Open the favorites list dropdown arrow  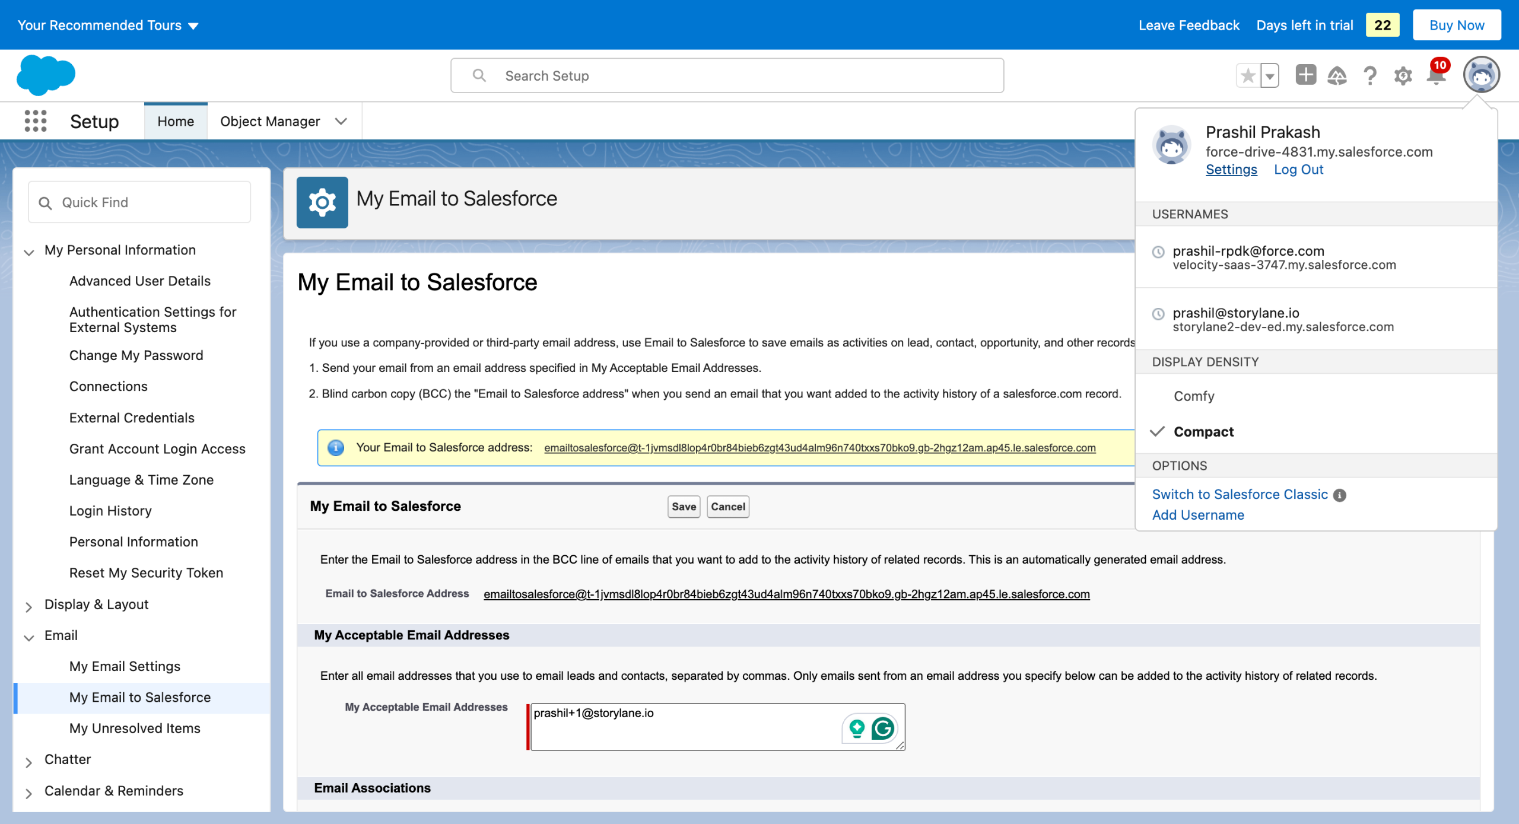tap(1270, 75)
